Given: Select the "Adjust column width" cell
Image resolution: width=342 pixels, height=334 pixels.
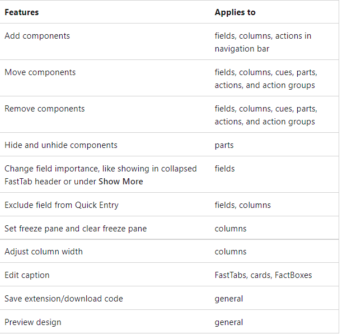Looking at the screenshot, I should tap(44, 252).
